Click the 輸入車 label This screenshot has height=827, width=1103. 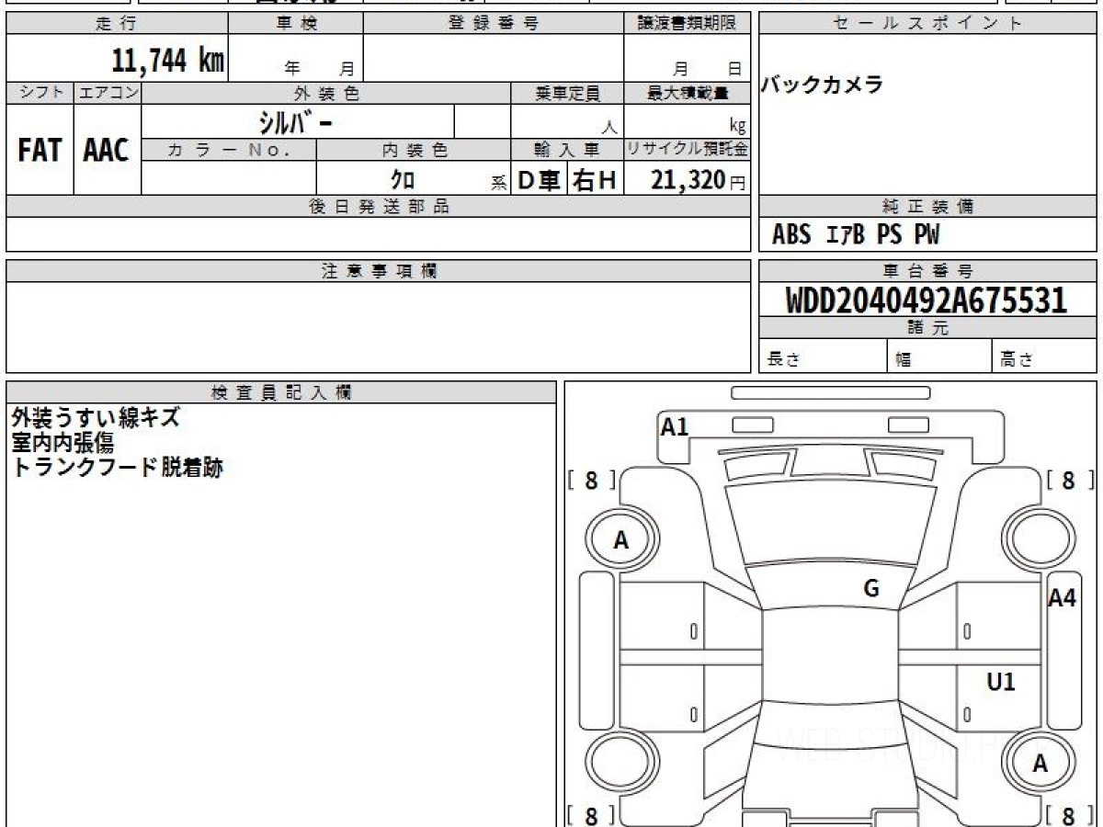[567, 150]
